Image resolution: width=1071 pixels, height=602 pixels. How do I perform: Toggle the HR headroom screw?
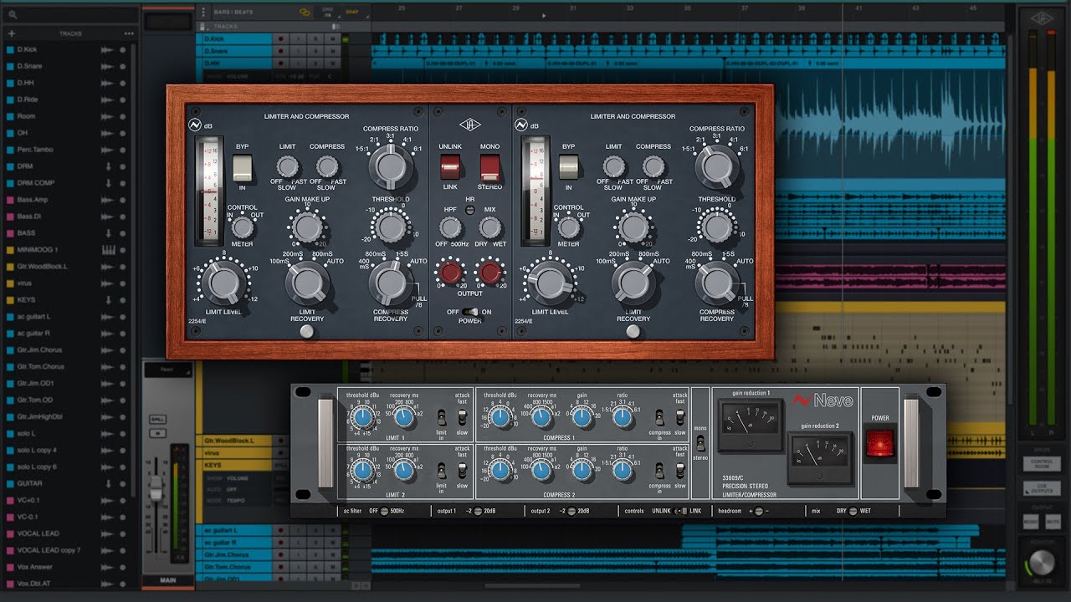point(470,209)
